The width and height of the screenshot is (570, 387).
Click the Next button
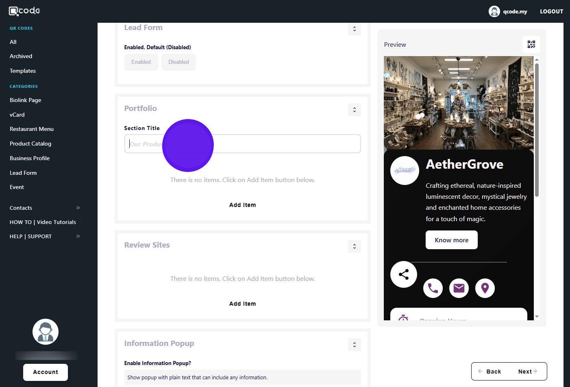(527, 372)
